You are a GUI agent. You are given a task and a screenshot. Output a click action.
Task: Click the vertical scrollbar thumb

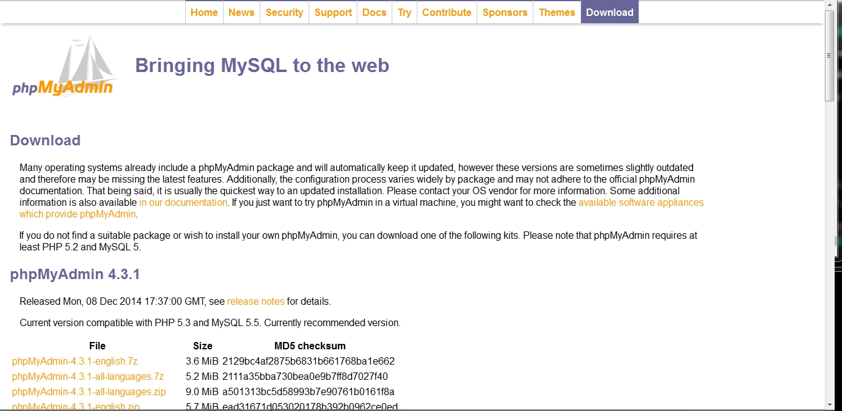click(830, 56)
